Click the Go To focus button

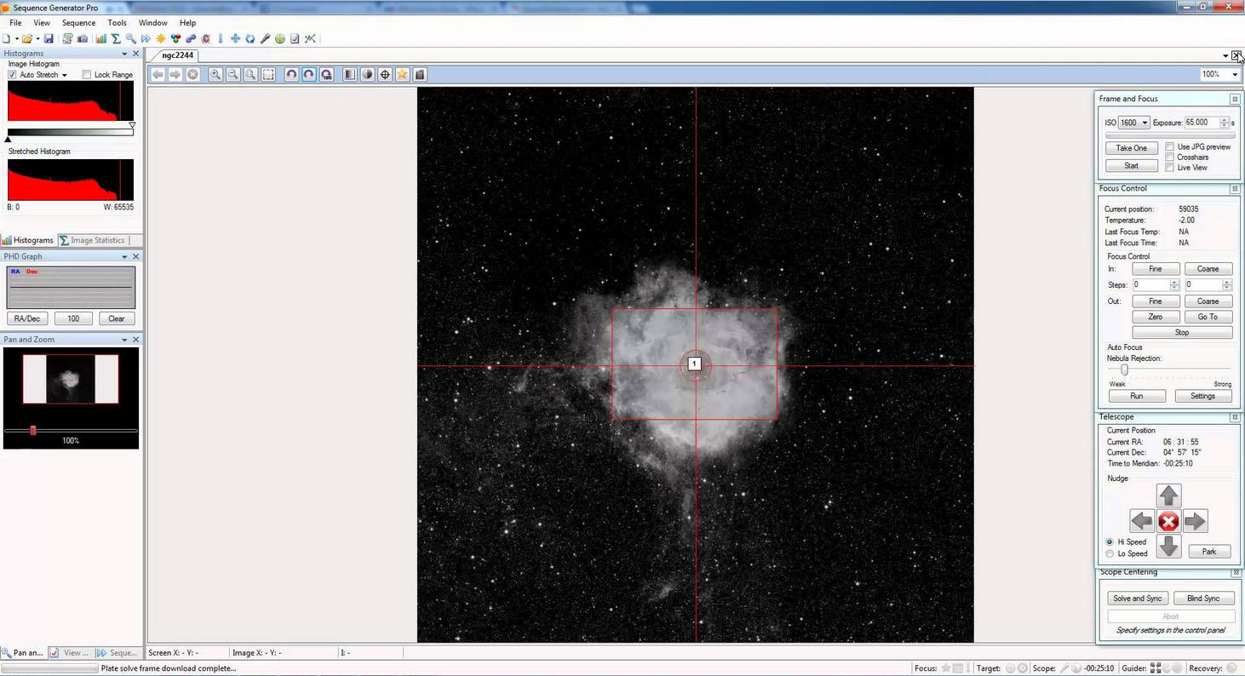(1208, 317)
